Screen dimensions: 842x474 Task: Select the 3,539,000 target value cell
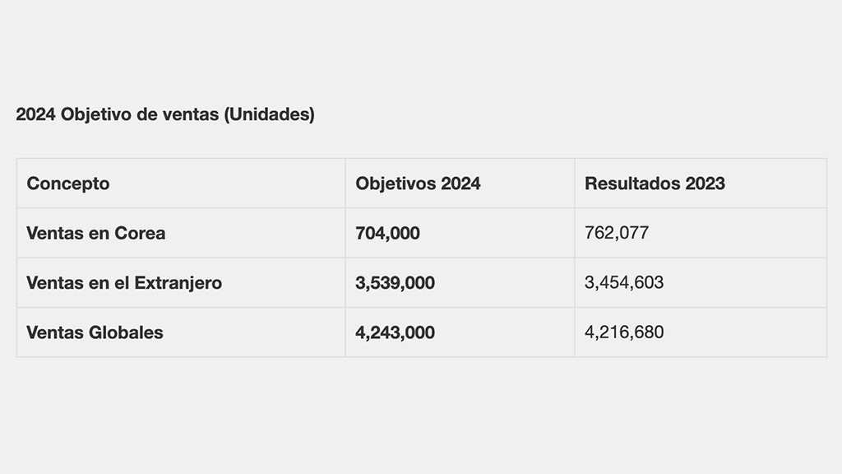coord(460,283)
